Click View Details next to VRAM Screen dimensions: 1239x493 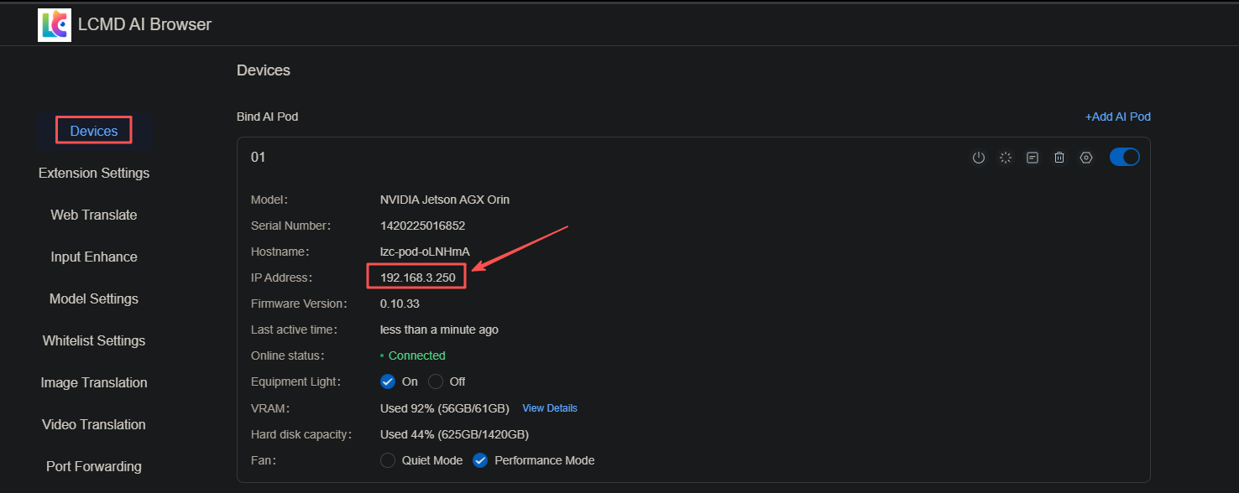coord(550,408)
